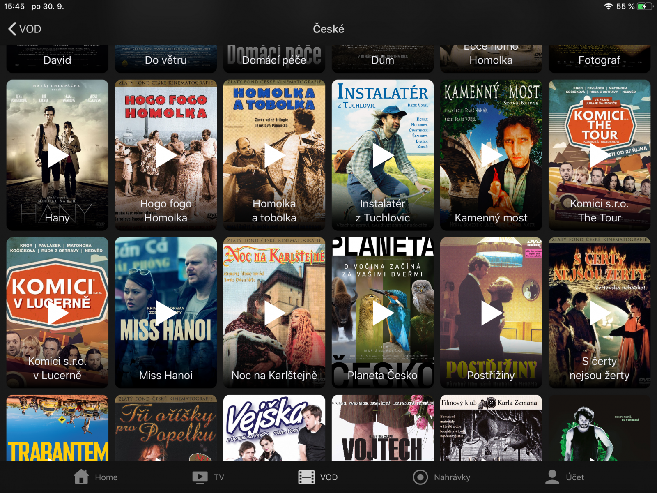Viewport: 657px width, 493px height.
Task: Tap the Wi-Fi status icon
Action: point(609,7)
